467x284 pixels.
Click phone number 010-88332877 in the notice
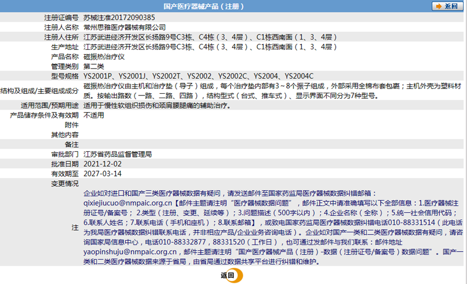coord(182,242)
